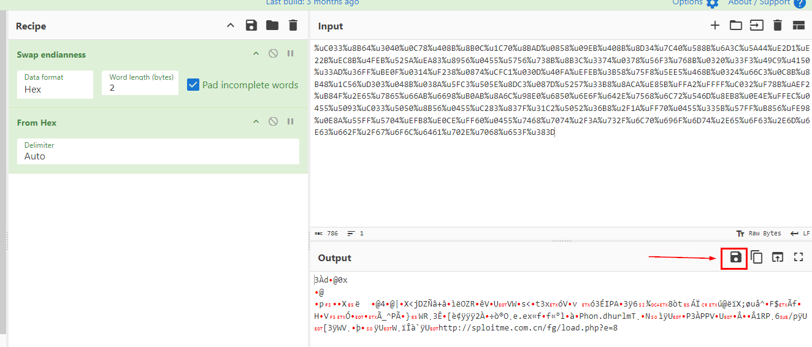Clear the input and output with the trash icon
The image size is (812, 347).
778,26
